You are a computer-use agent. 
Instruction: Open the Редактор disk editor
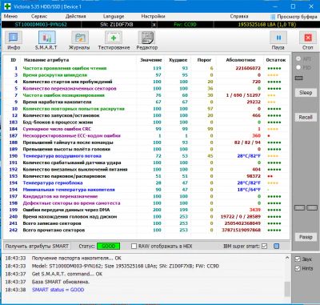tap(147, 41)
